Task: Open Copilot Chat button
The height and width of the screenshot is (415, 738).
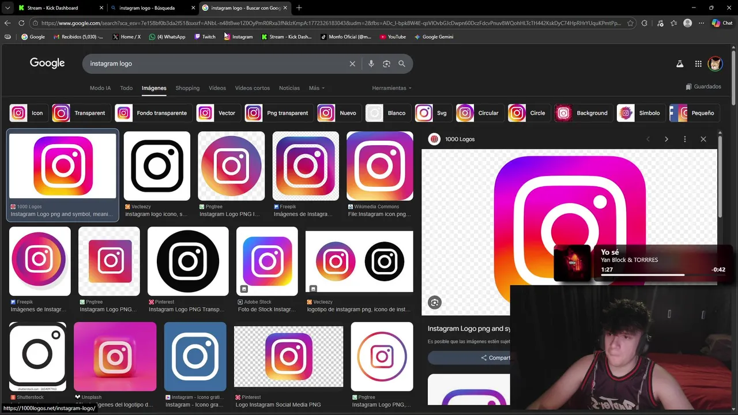Action: [x=722, y=23]
